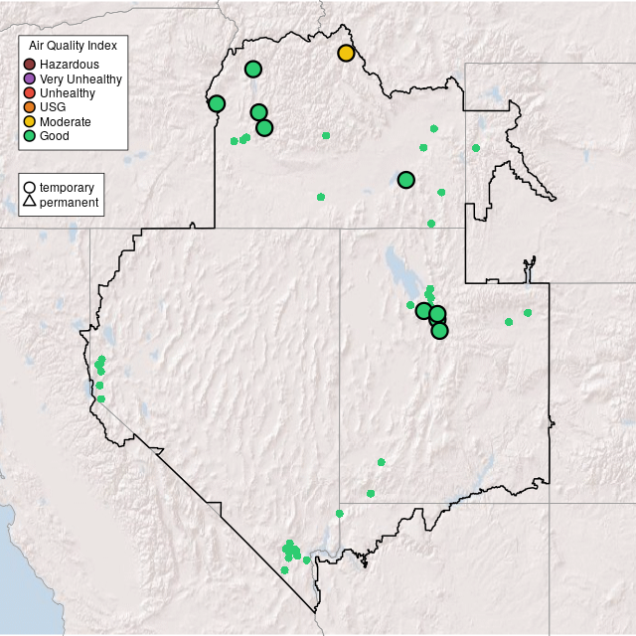Viewport: 636px width, 636px height.
Task: Click the lone large green marker in the northeast
Action: click(x=405, y=180)
